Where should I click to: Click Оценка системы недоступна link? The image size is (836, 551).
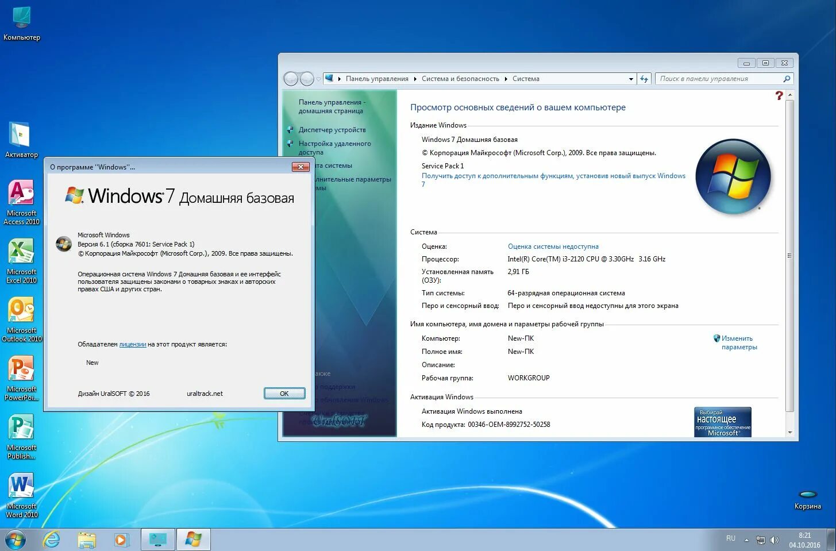553,246
